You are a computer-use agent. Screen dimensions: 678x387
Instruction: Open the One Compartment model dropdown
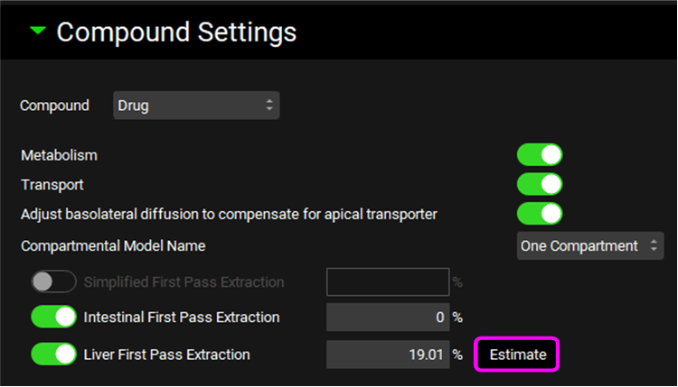589,245
